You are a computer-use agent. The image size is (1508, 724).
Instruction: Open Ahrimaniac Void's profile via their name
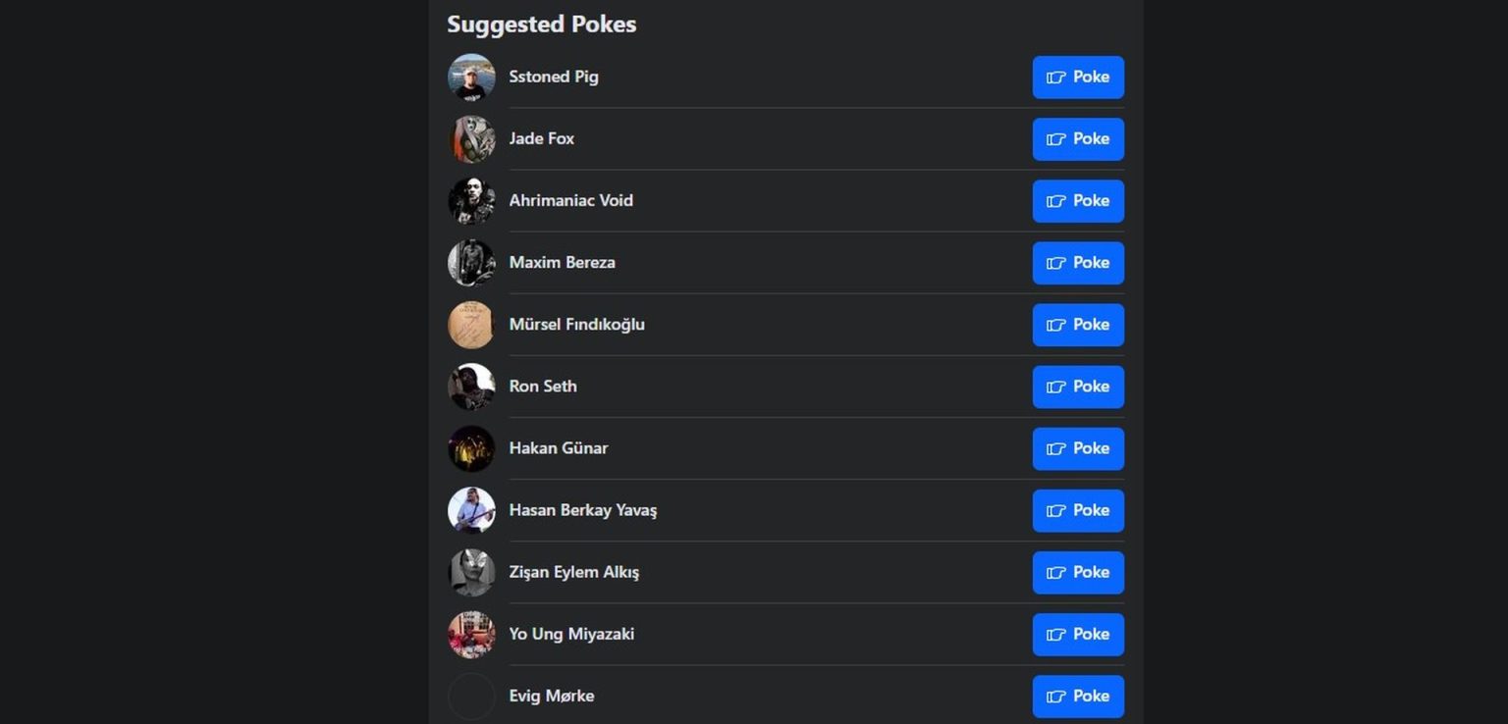[571, 200]
